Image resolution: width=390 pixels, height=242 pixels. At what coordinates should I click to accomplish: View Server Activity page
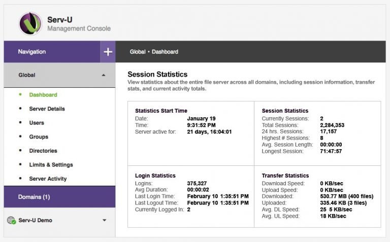[48, 179]
